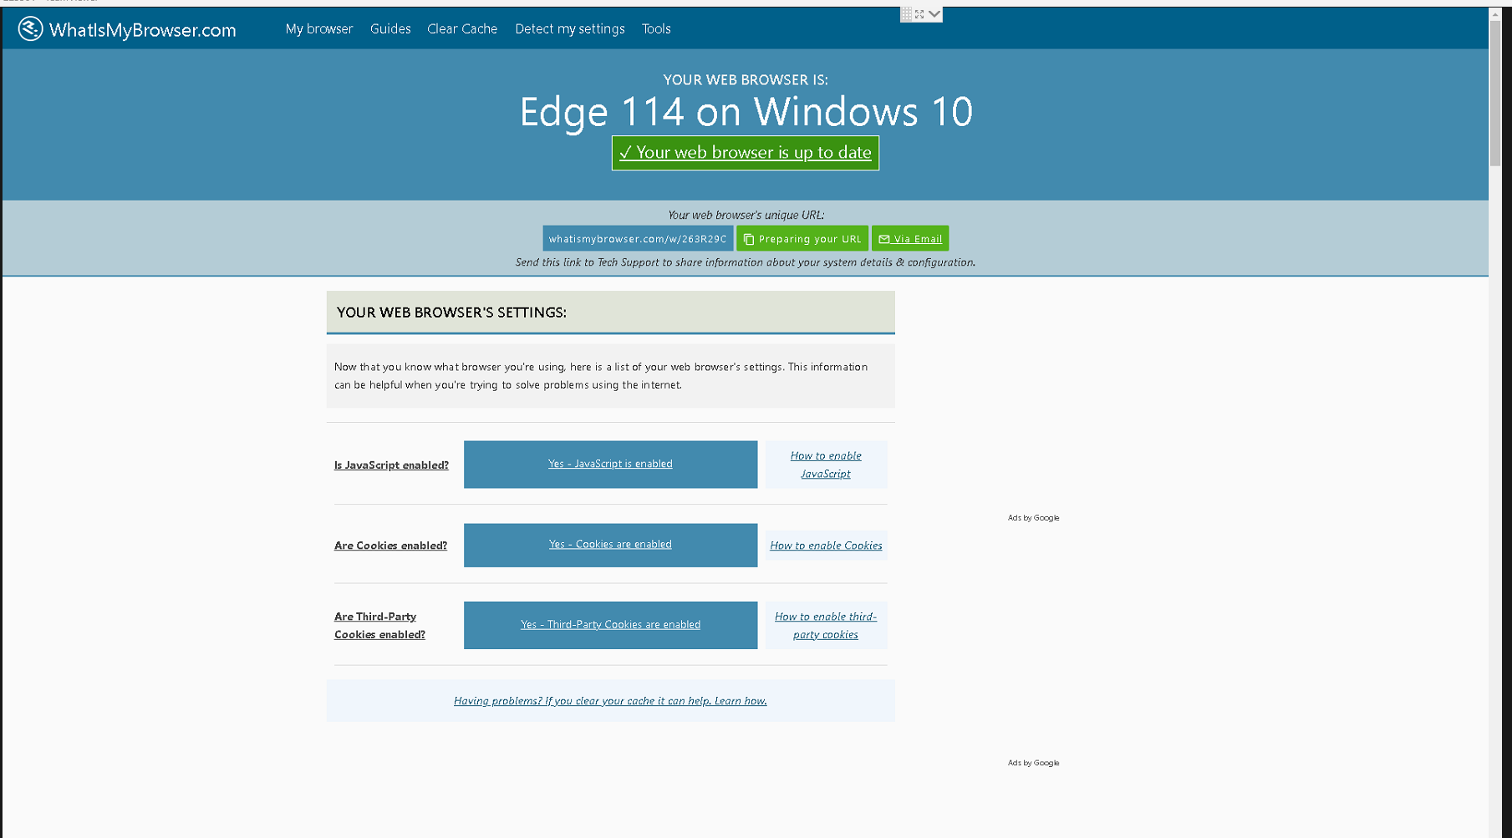Screen dimensions: 1512x838
Task: Open 'How to enable third-party cookies' guide
Action: pyautogui.click(x=826, y=626)
